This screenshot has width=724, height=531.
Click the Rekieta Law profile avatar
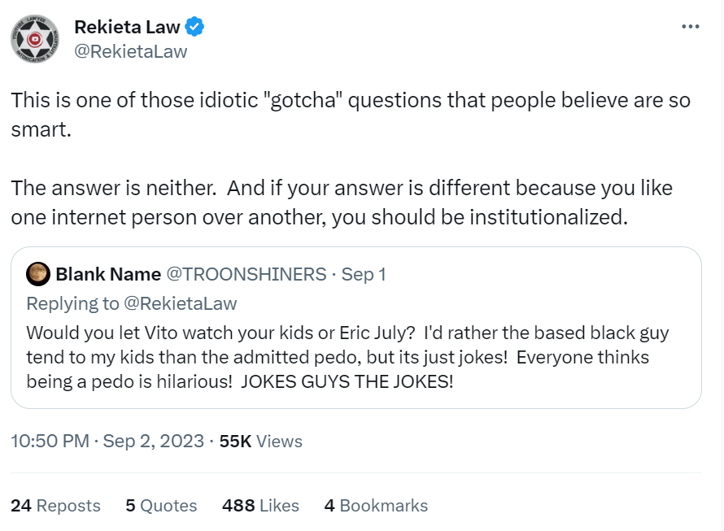pos(35,39)
